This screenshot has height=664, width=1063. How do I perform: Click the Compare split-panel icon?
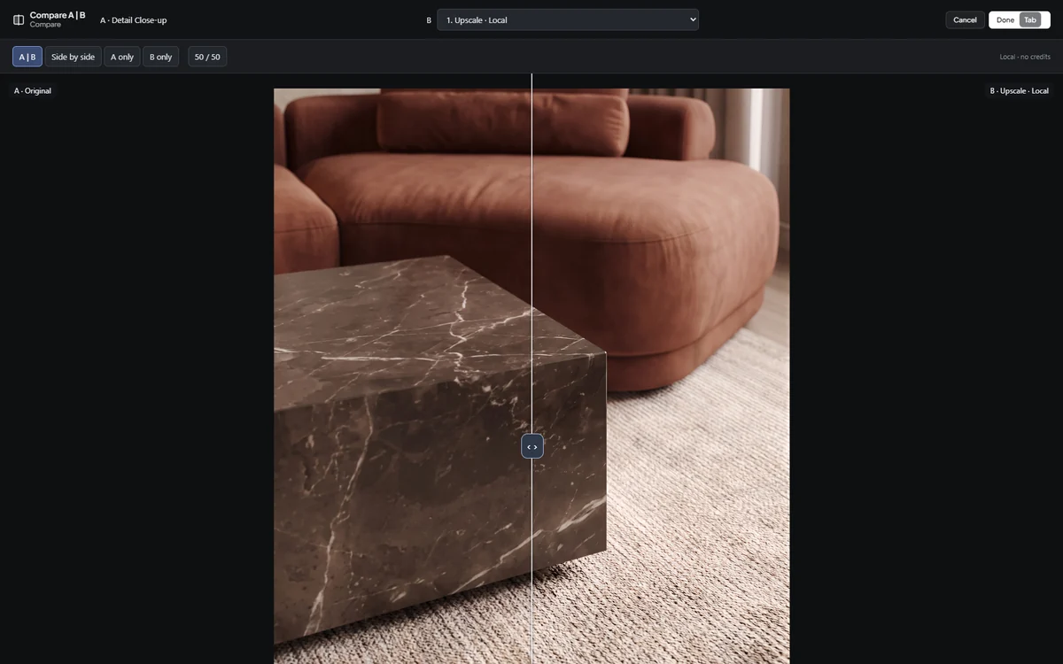coord(19,19)
